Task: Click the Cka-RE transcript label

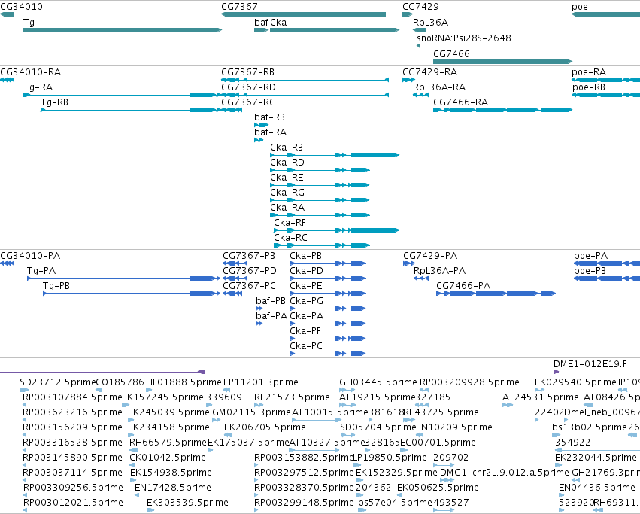Action: [287, 178]
